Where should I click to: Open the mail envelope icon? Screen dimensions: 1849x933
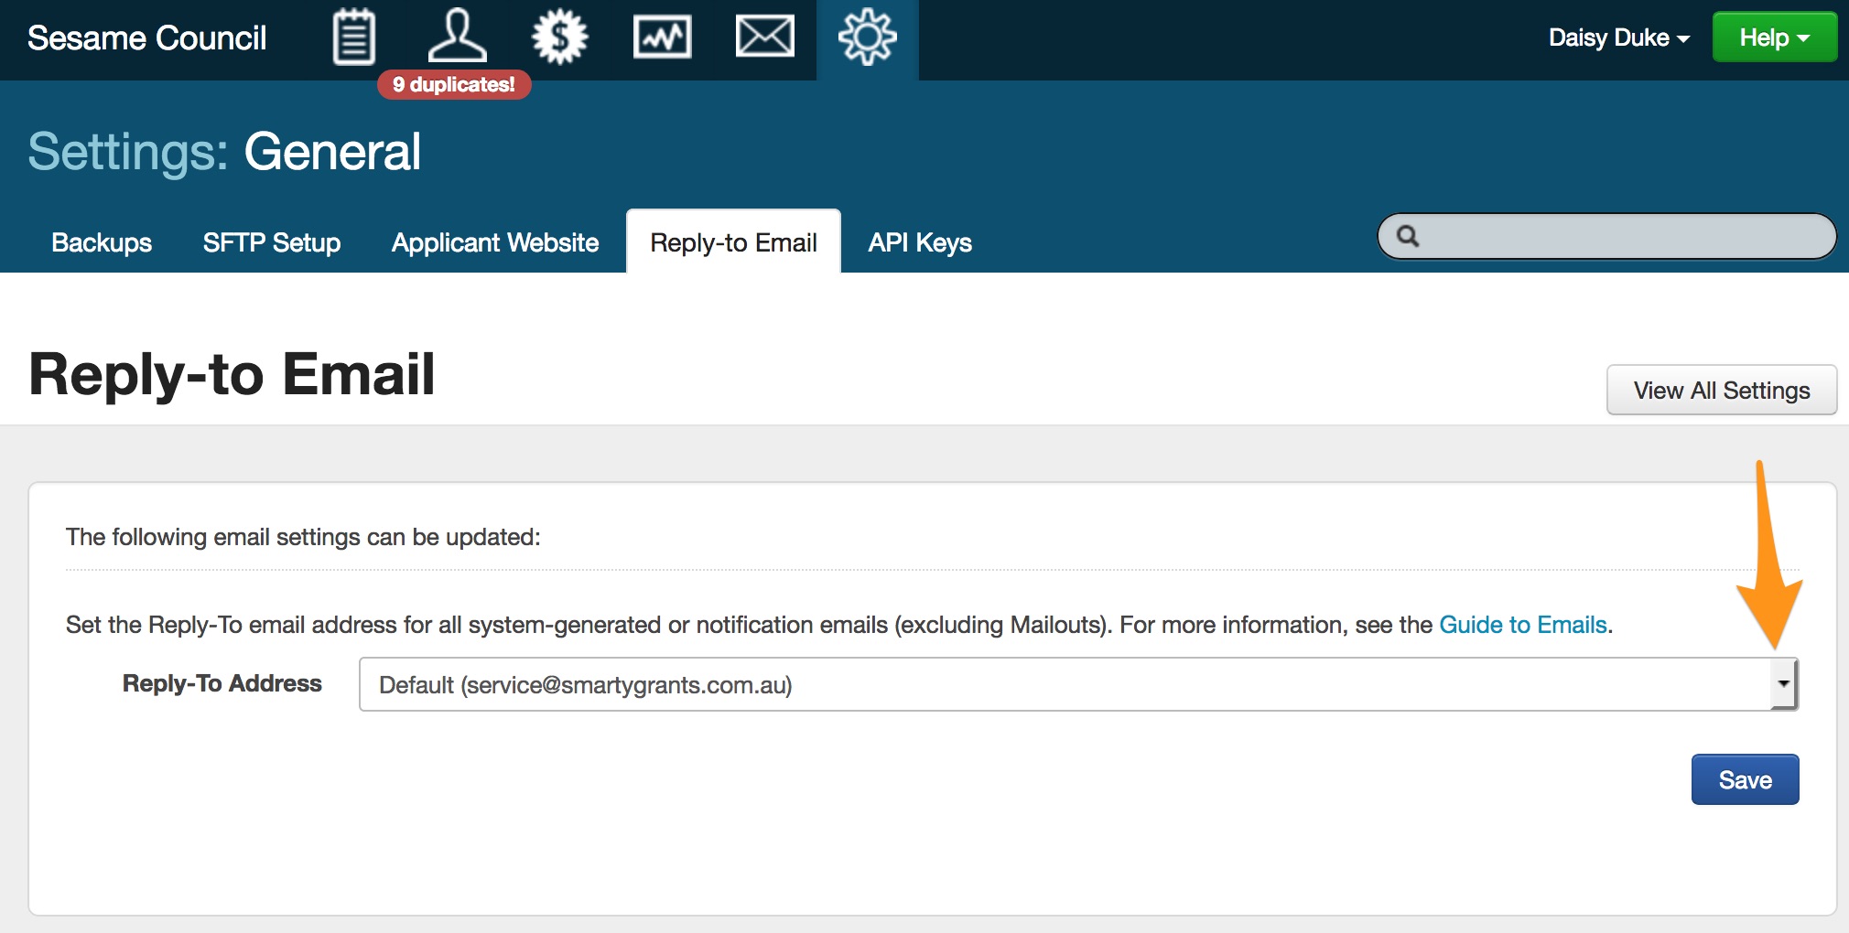tap(764, 38)
